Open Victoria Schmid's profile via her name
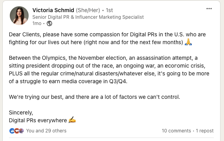This screenshot has height=141, width=224. [x=53, y=10]
